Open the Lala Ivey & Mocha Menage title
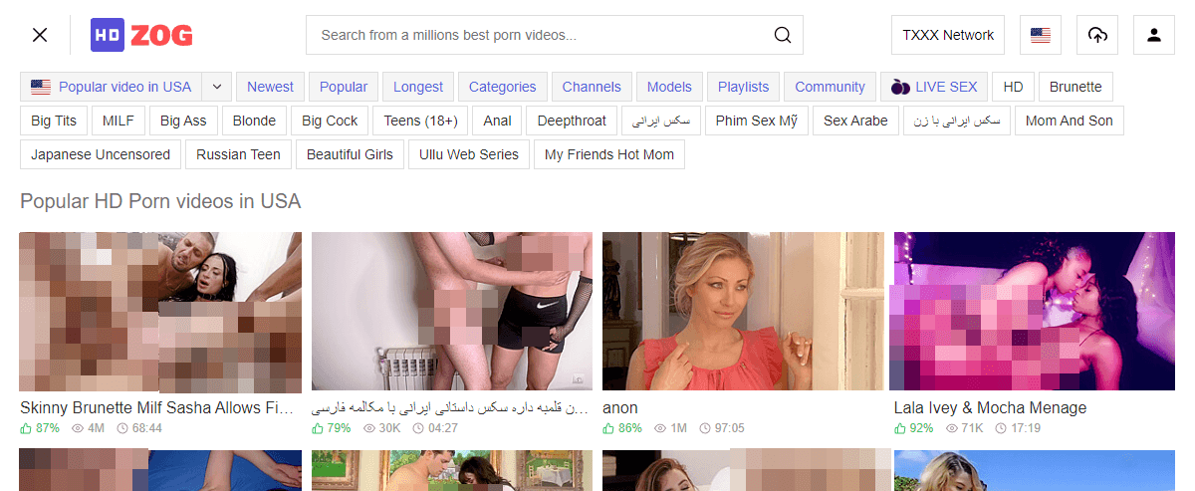This screenshot has width=1195, height=491. tap(991, 407)
